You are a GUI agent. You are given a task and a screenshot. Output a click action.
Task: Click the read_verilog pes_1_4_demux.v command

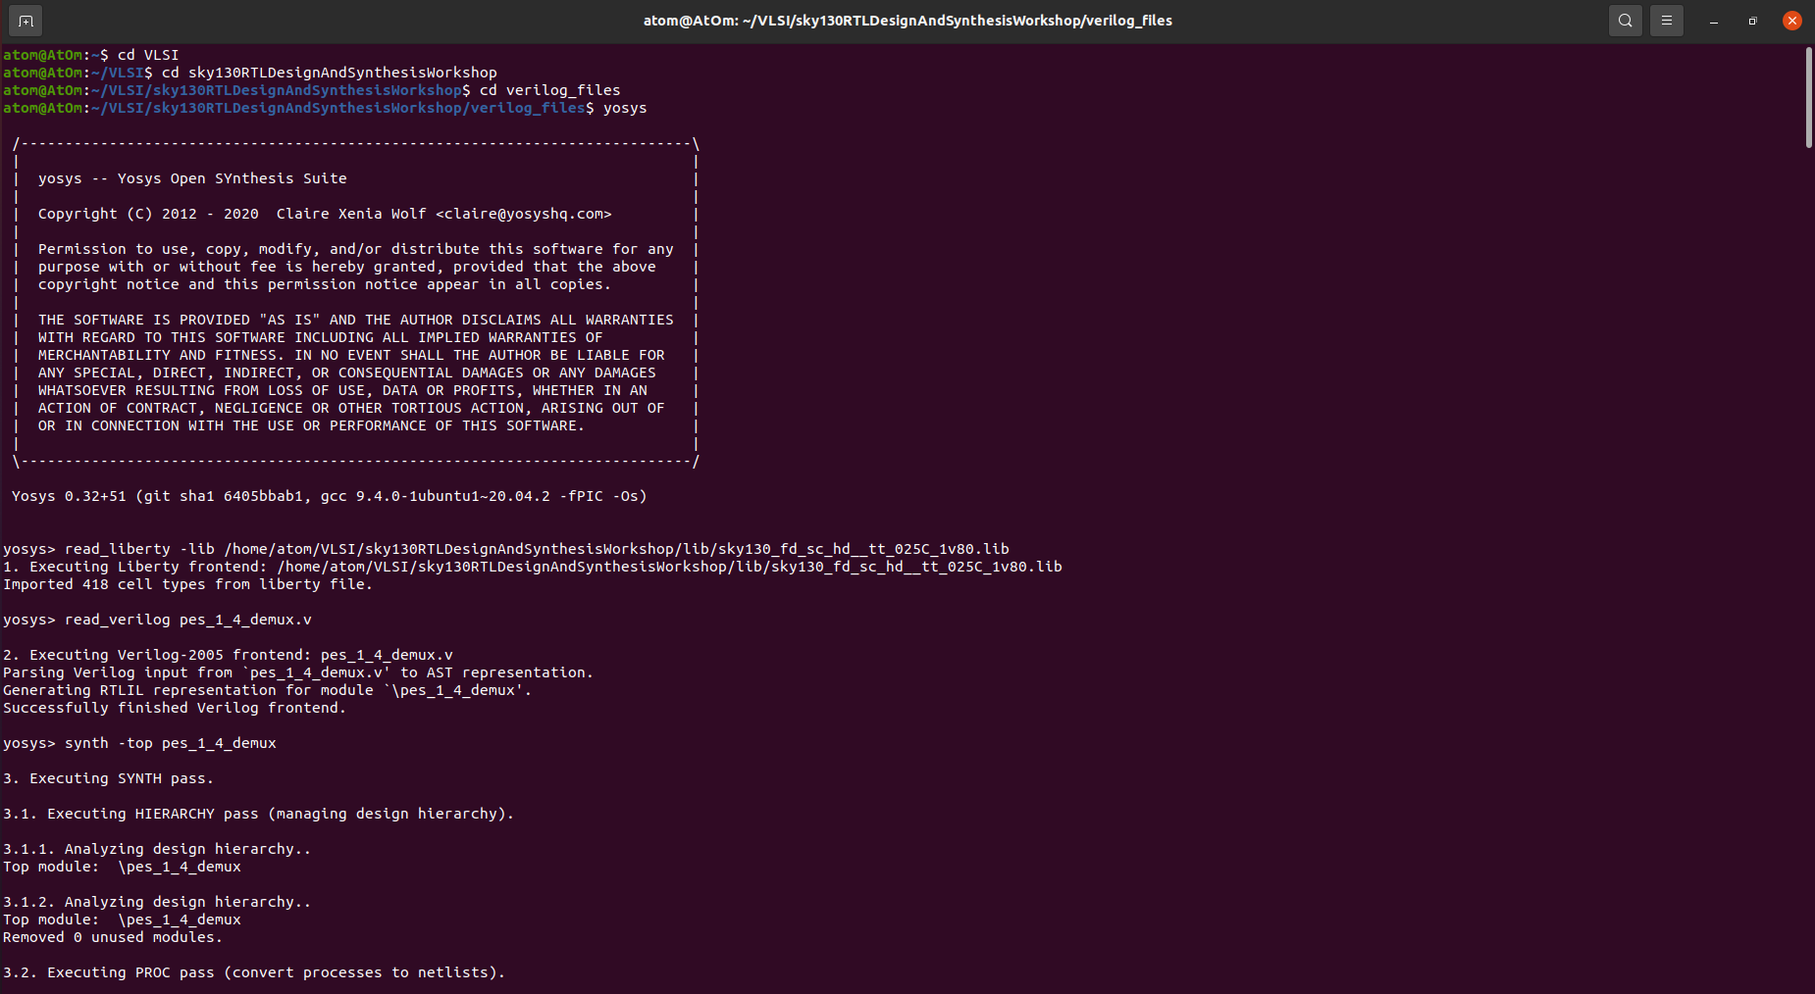[186, 619]
